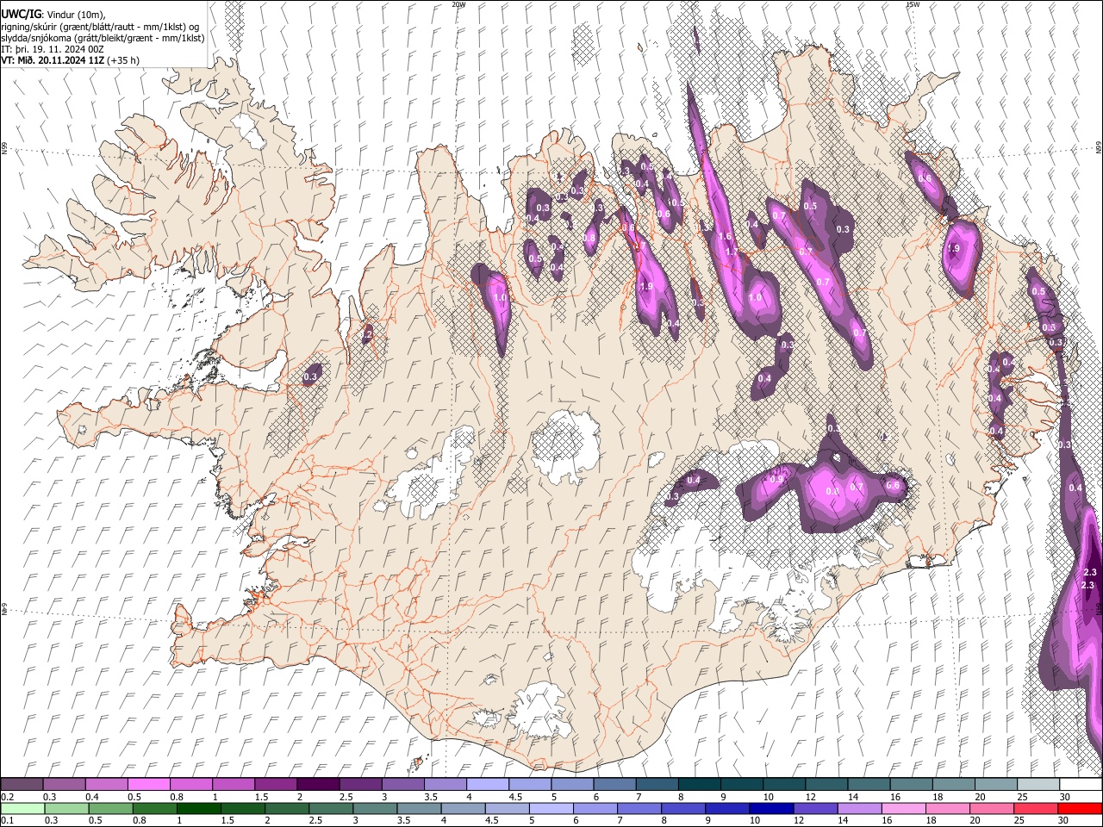Select the 25 red-pink swatch in lower legend
Viewport: 1103px width, 827px height.
pyautogui.click(x=1036, y=809)
